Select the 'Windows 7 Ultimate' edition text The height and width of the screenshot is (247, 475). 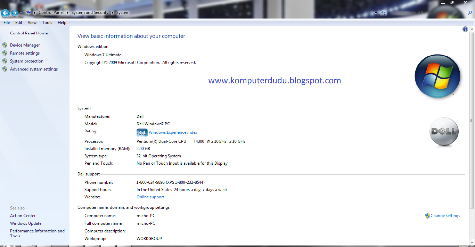pyautogui.click(x=103, y=55)
